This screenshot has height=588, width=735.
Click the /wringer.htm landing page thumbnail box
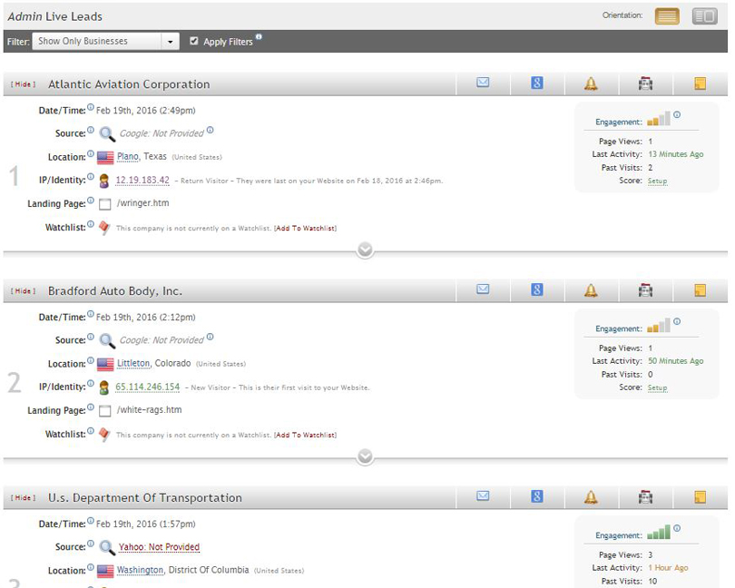pyautogui.click(x=105, y=204)
